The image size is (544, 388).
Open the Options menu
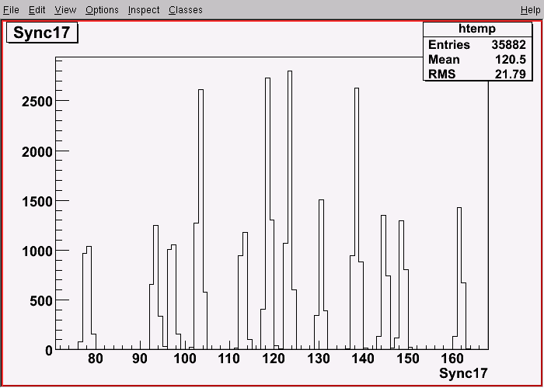102,10
